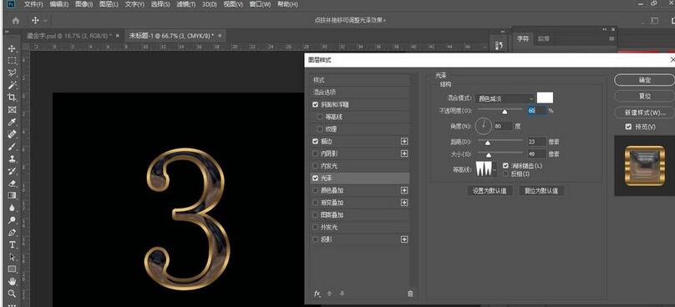Click the 新建样式(W)... button

coord(644,113)
